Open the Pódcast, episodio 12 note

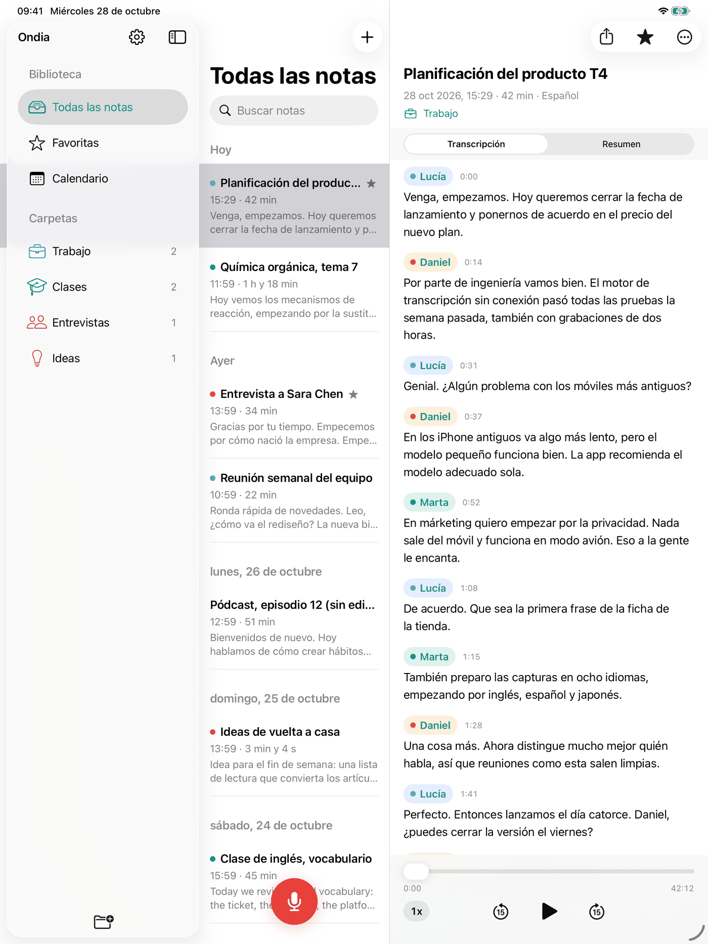(x=294, y=627)
